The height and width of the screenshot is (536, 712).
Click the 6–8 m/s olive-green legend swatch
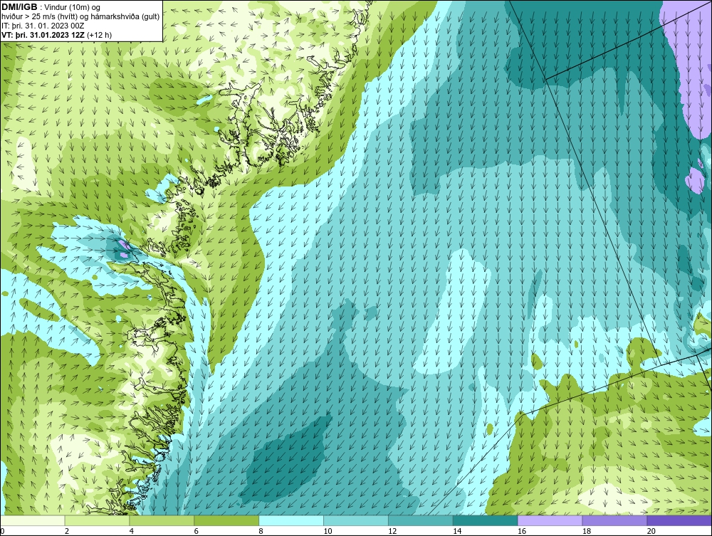tap(226, 520)
